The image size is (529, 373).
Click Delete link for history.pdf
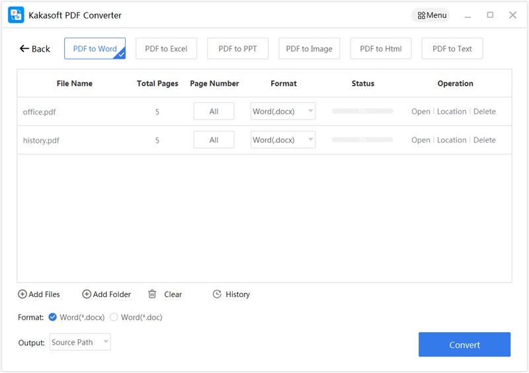(484, 140)
